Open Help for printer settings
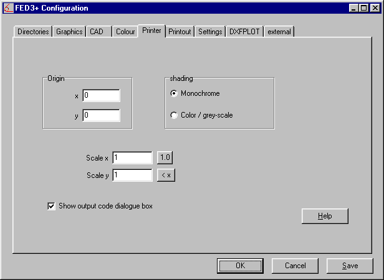Viewport: 384px width, 280px height. click(324, 216)
